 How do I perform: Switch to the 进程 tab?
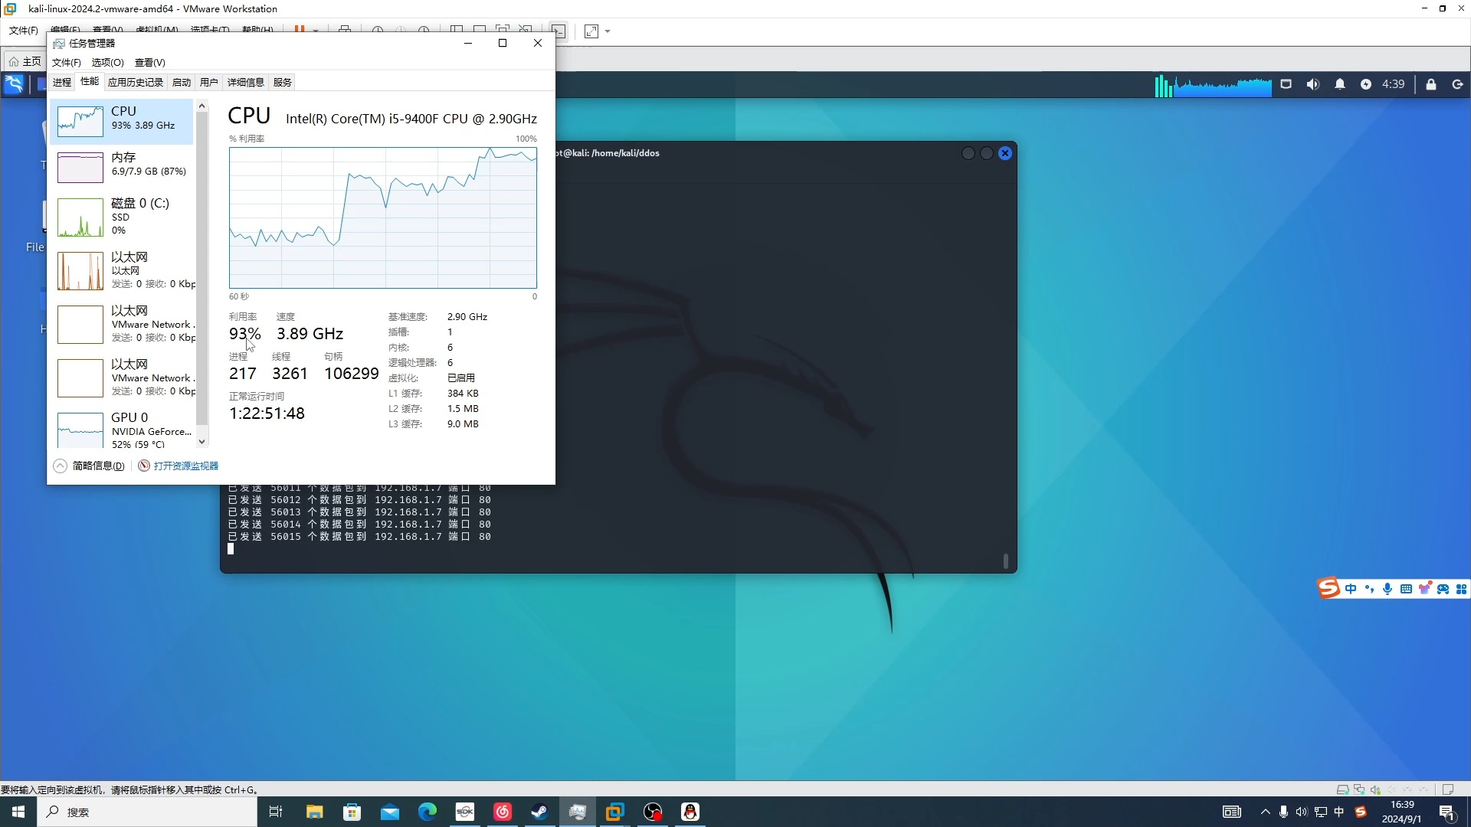click(62, 82)
